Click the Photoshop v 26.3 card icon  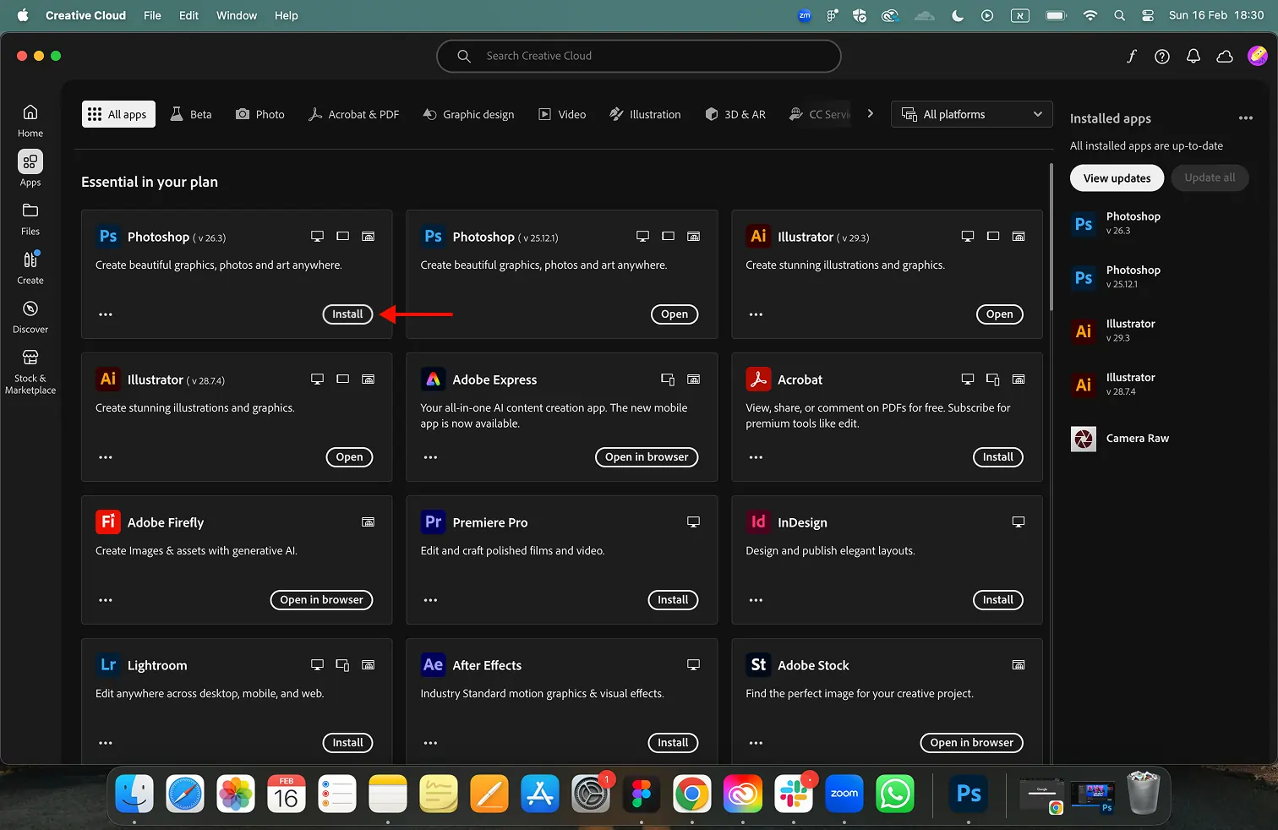point(108,237)
